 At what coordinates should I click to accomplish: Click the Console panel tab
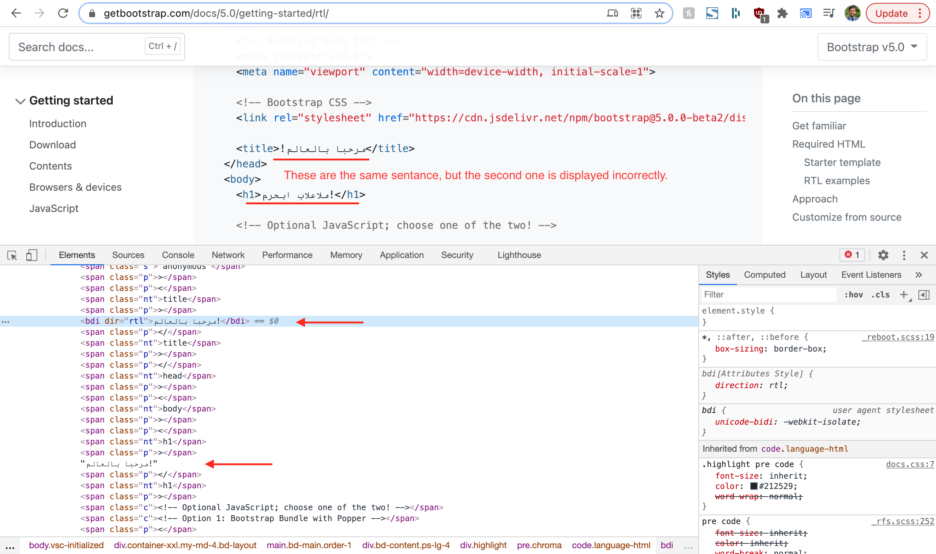pyautogui.click(x=178, y=255)
